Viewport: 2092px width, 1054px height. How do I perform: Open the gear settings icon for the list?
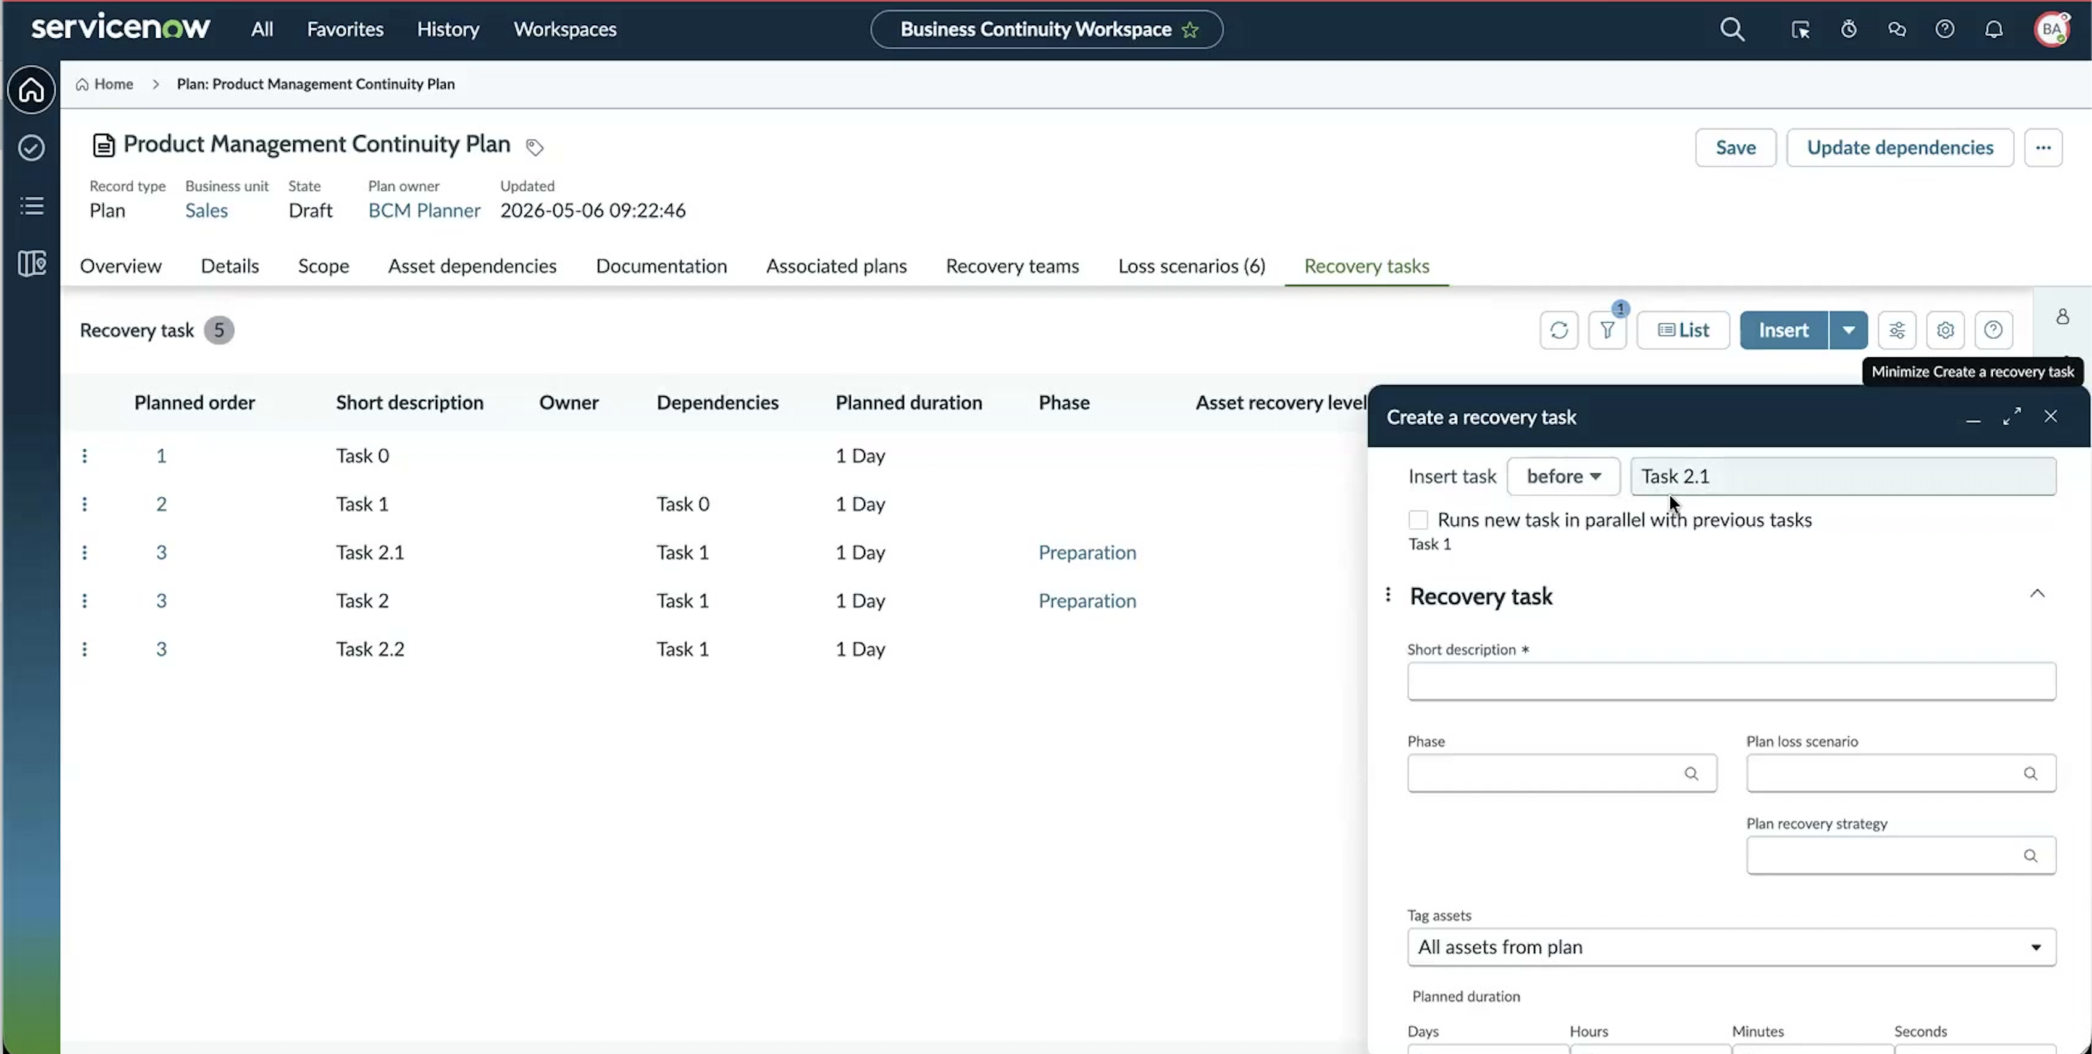[x=1944, y=330]
